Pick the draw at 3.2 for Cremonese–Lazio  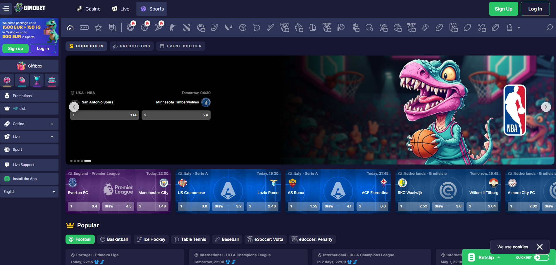click(x=228, y=206)
